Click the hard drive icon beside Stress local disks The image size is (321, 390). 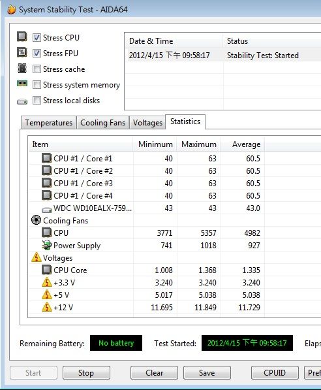click(22, 101)
